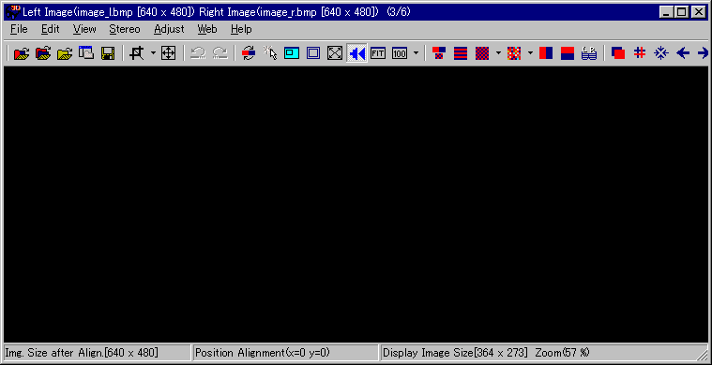Click the 'Img. Size after Align.[640 x 480]' status text

click(82, 353)
